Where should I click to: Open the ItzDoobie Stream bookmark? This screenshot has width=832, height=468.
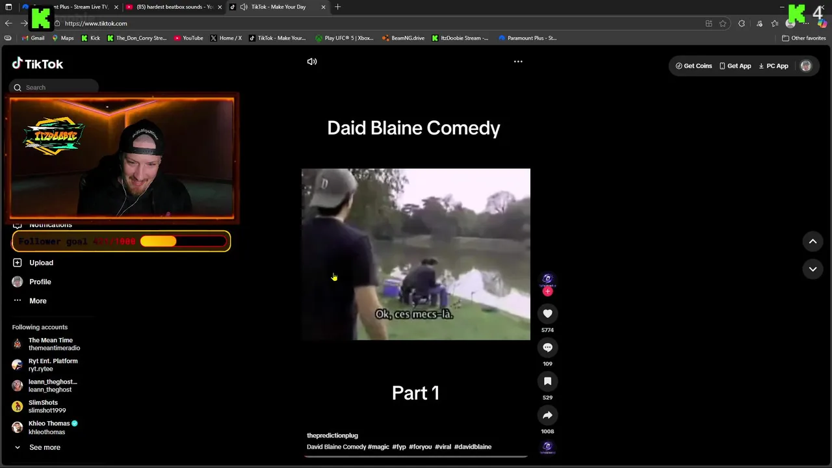(460, 38)
